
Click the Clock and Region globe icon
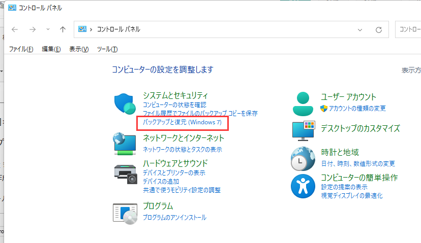tap(303, 159)
